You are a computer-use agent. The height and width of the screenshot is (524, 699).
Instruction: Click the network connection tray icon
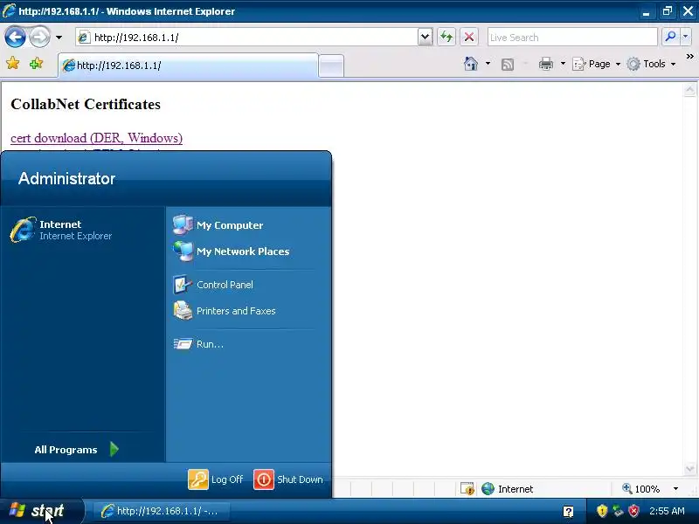618,511
